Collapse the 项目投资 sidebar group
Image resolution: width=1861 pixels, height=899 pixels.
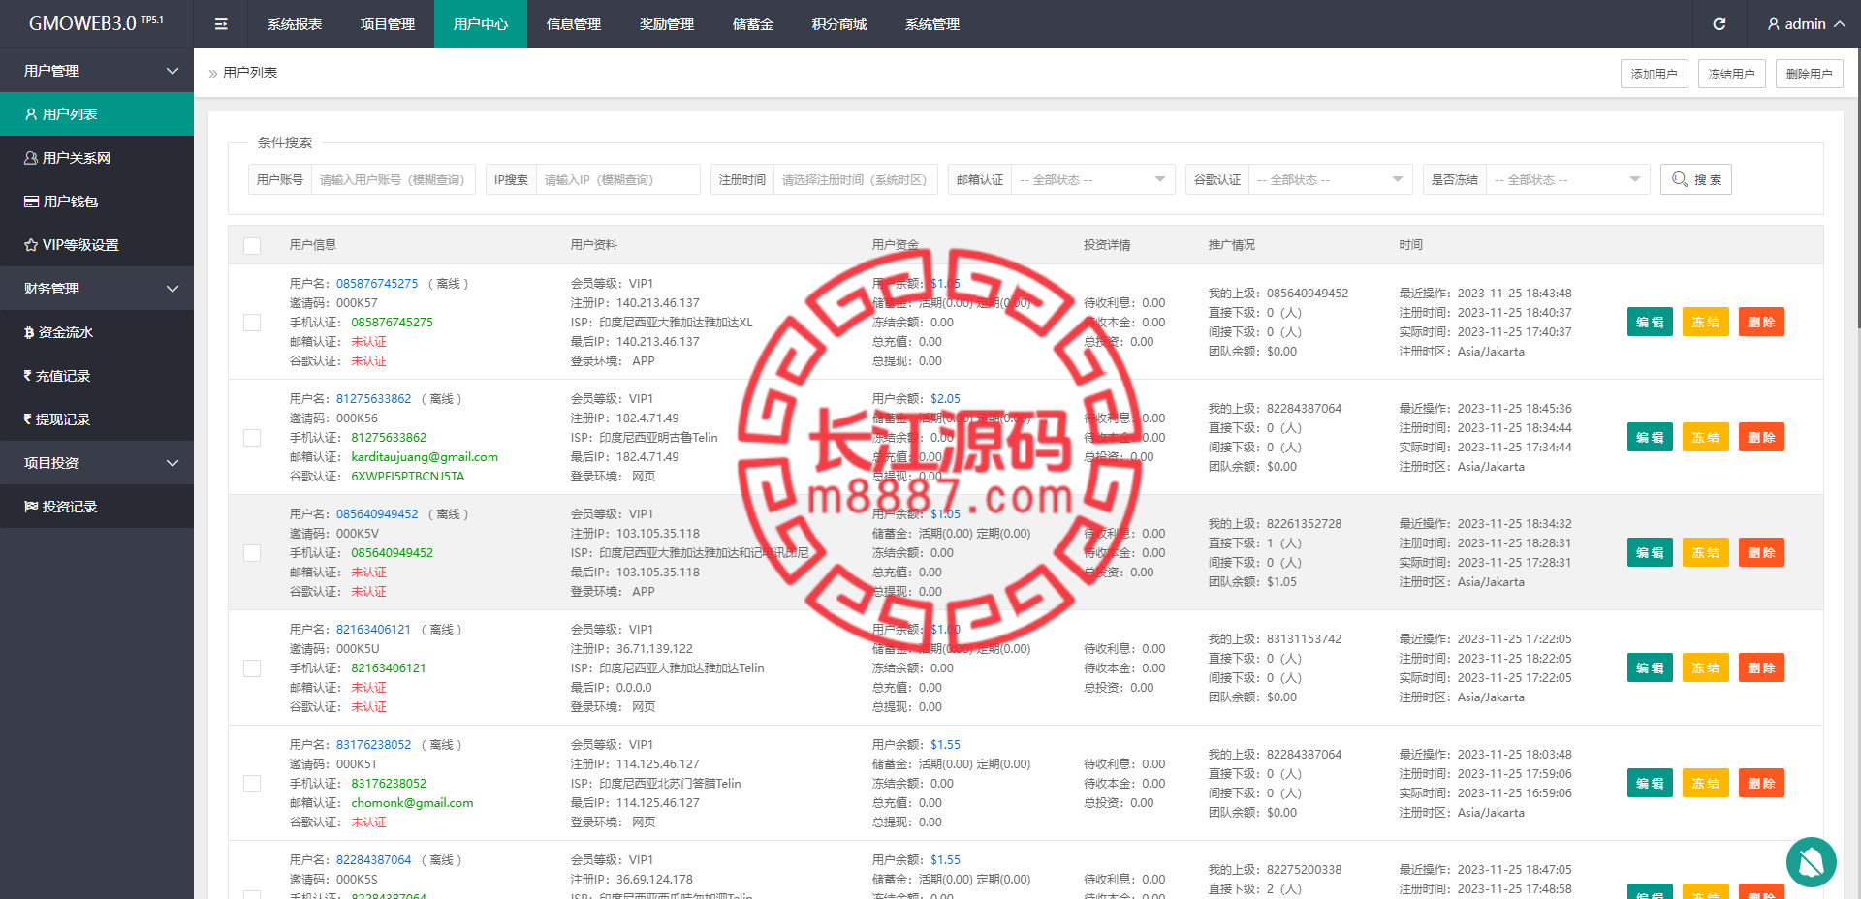[x=97, y=463]
